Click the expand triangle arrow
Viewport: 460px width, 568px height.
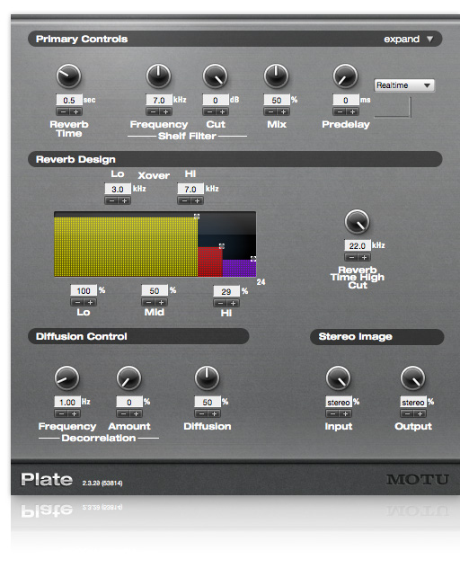click(x=430, y=39)
